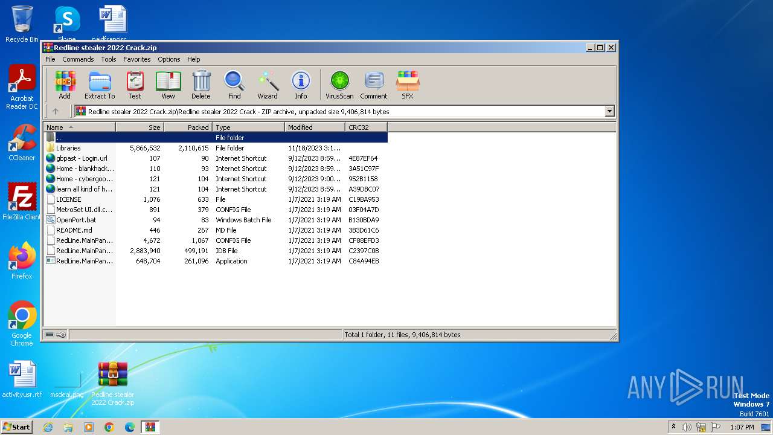Show hidden tray icons arrow
Viewport: 773px width, 435px height.
[x=673, y=427]
